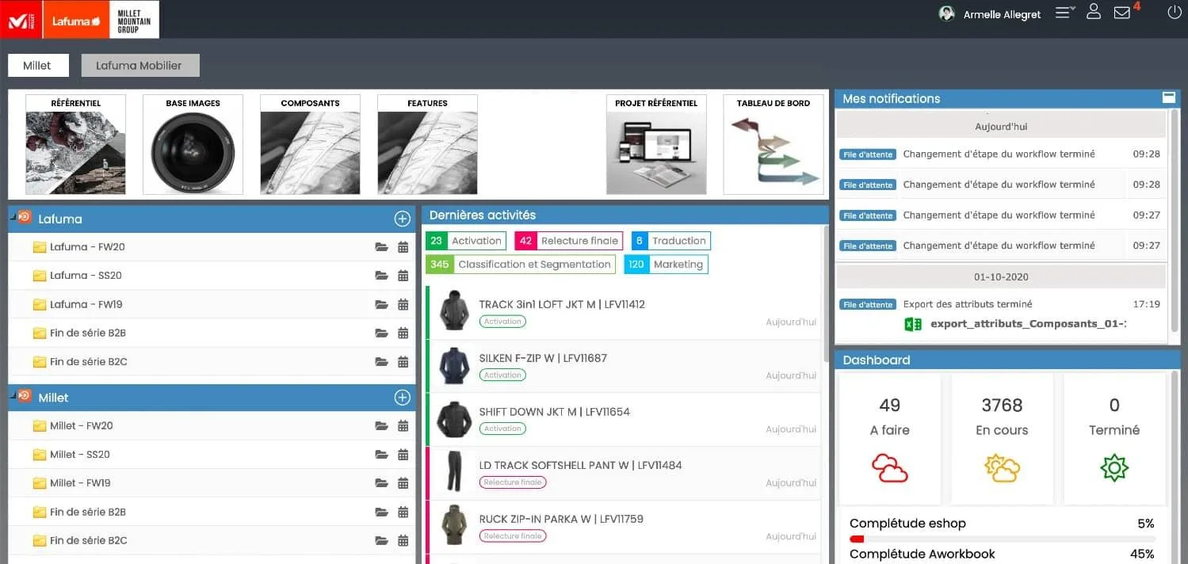Open the TABLEAU DE BORD tile
Viewport: 1188px width, 564px height.
click(x=774, y=144)
